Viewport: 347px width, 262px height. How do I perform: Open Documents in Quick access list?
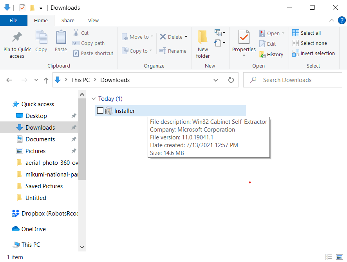40,139
